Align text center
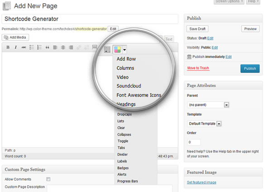The image size is (267, 192). 63,47
